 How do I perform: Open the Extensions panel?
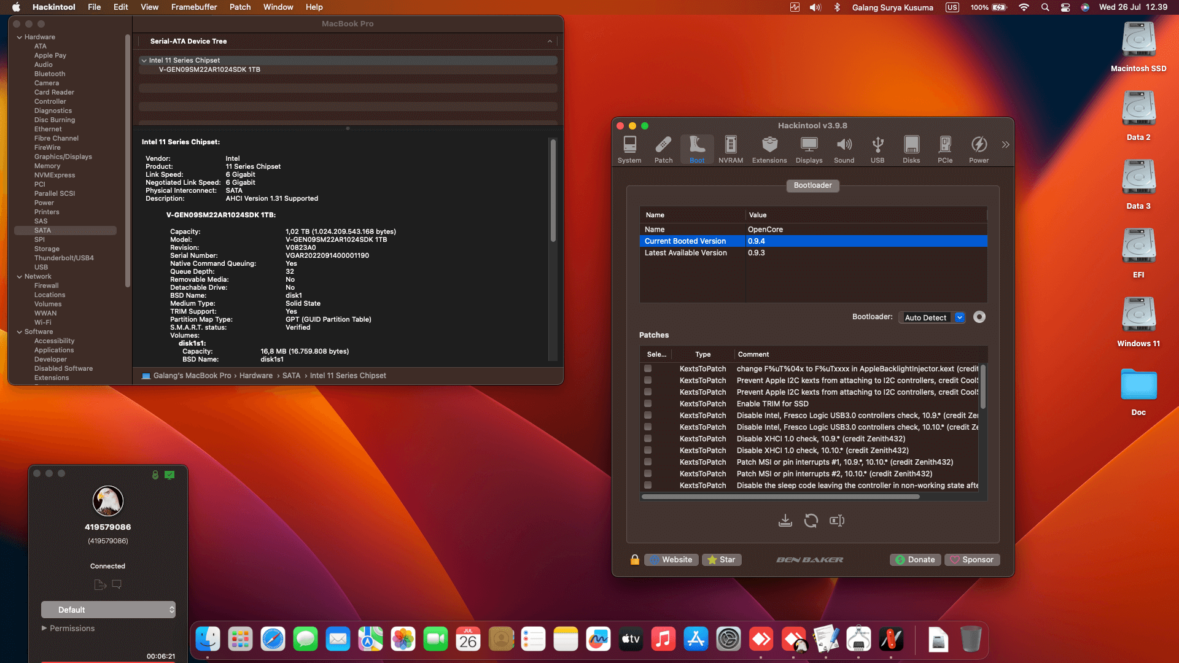(769, 149)
